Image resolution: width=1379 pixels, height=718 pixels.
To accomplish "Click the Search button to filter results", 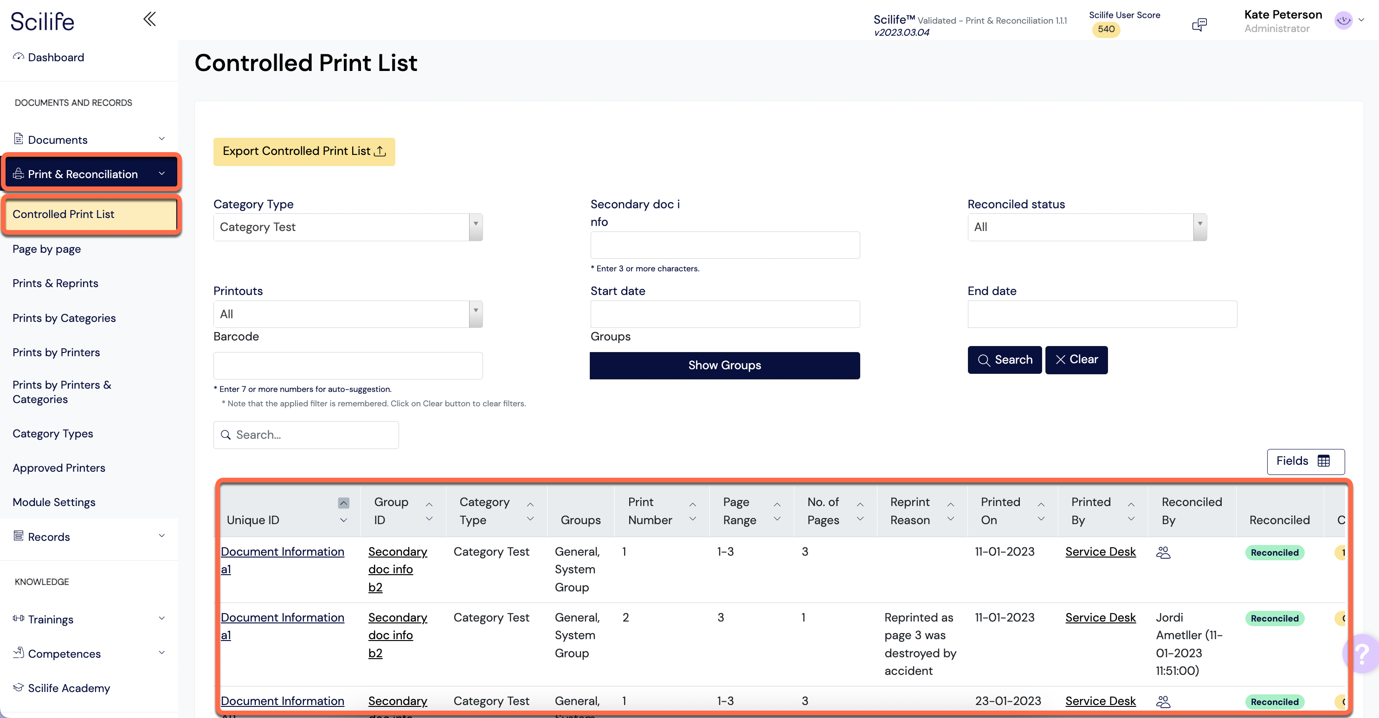I will (1003, 359).
